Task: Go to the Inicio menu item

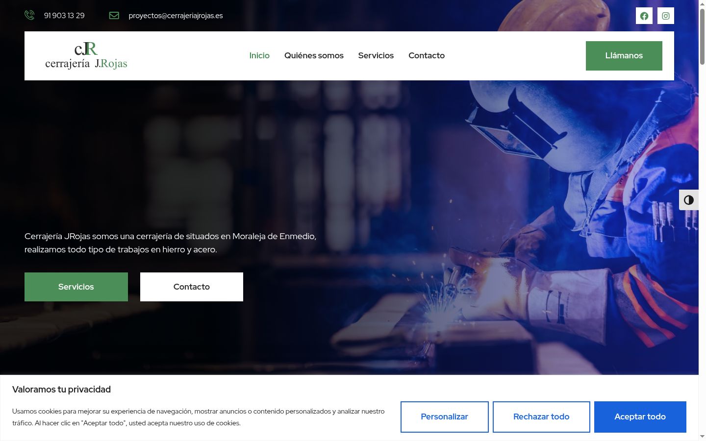Action: click(259, 55)
